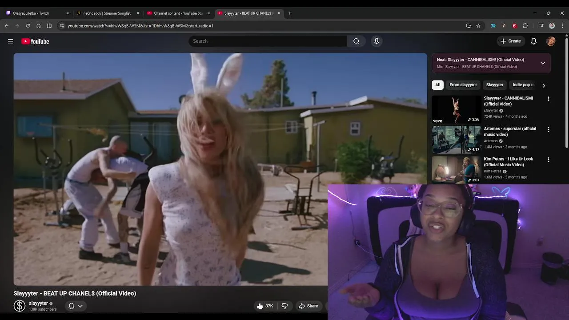Toggle split view icon in toolbar

[x=49, y=26]
